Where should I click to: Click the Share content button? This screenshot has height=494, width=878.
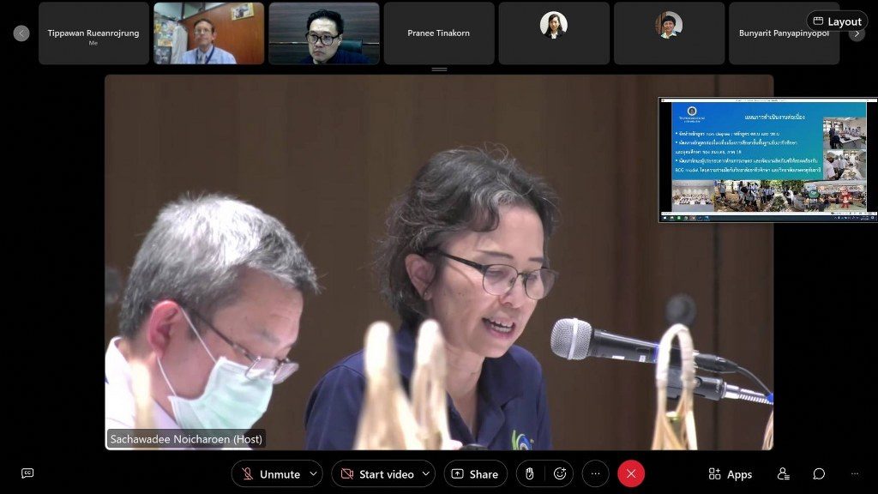[475, 473]
